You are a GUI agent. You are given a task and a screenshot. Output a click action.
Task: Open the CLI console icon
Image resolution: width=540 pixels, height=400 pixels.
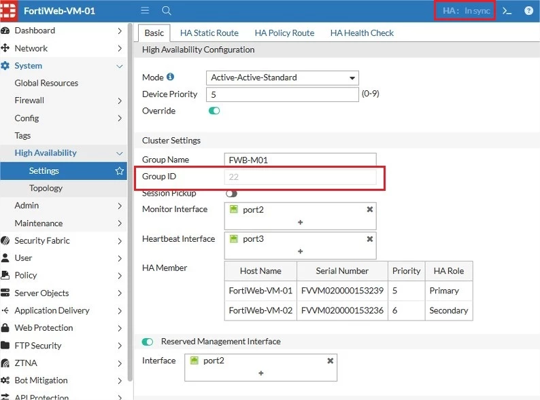click(507, 11)
